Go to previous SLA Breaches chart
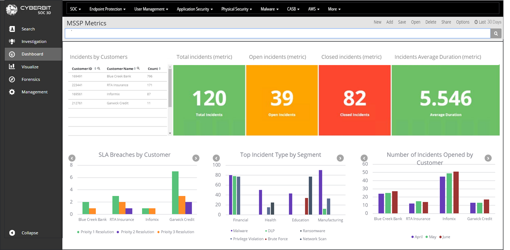 (72, 158)
